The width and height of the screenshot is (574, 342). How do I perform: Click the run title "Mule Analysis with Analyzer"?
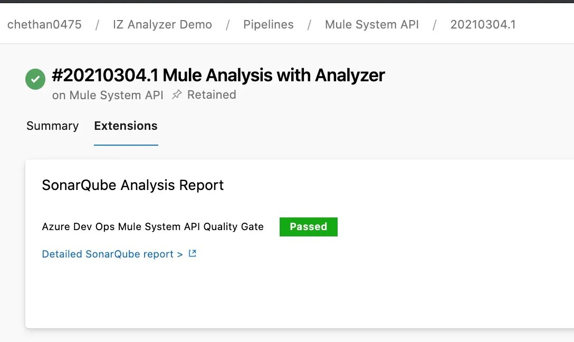[x=274, y=75]
